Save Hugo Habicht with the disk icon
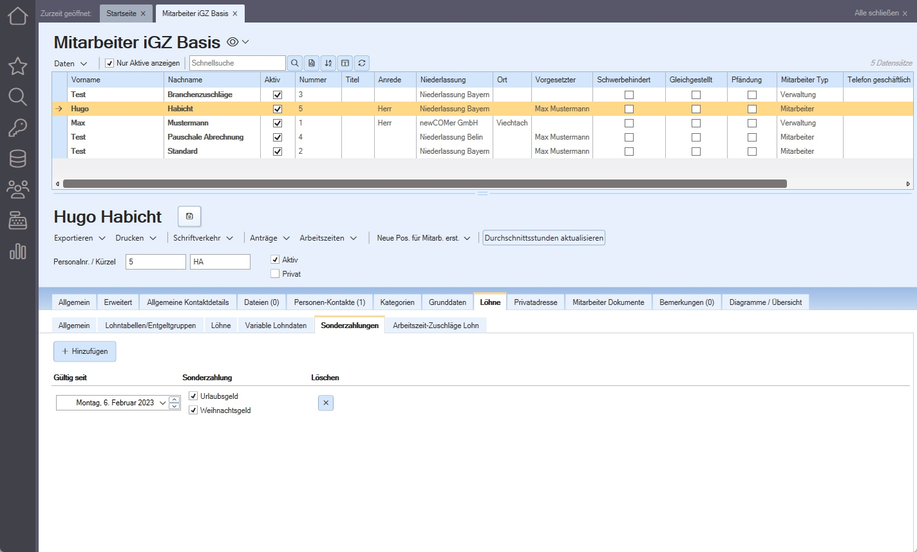This screenshot has height=552, width=917. [x=189, y=216]
